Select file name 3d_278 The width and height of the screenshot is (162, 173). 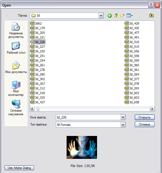pos(40,70)
